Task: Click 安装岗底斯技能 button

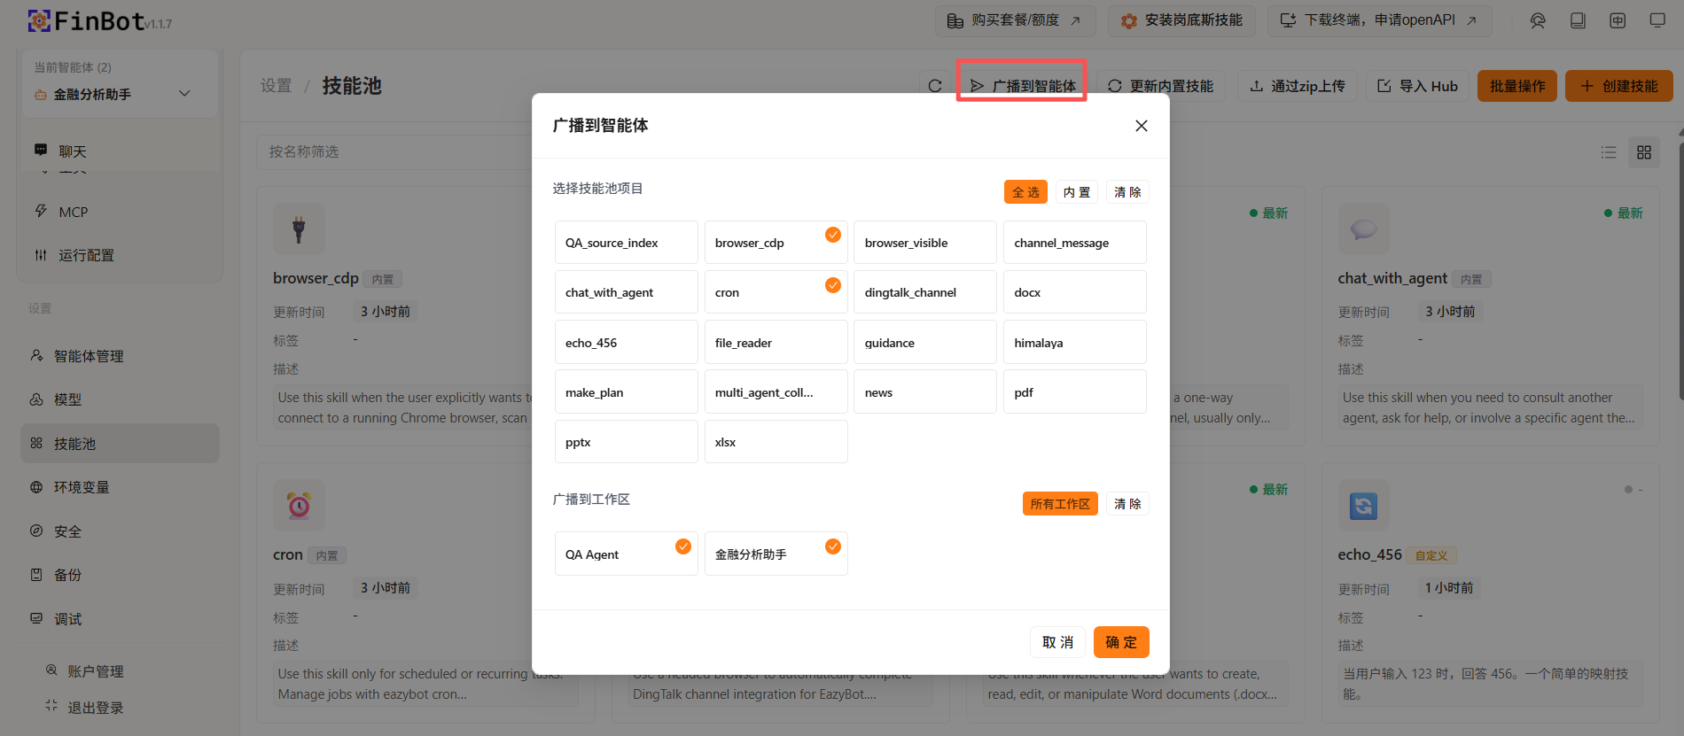Action: (x=1181, y=20)
